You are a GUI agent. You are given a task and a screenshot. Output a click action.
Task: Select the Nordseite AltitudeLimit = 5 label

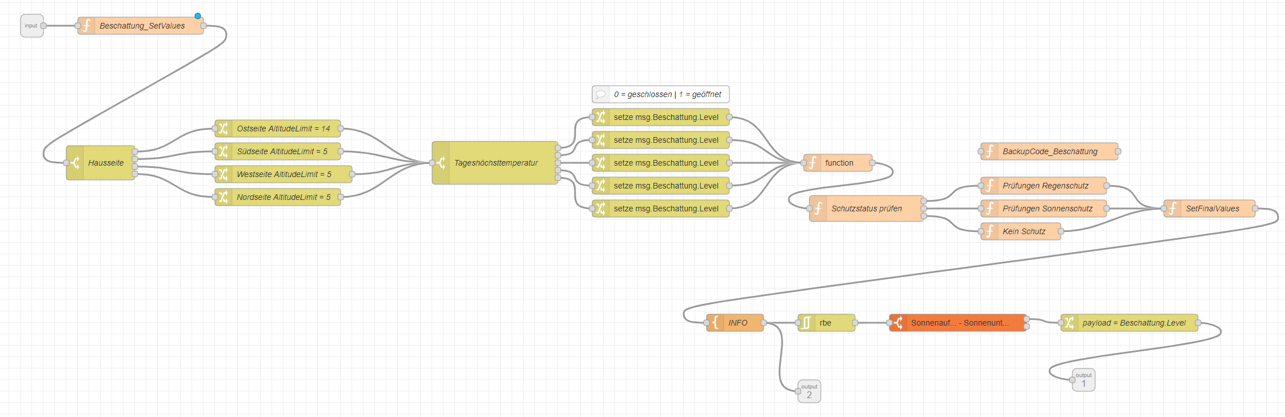pos(284,197)
